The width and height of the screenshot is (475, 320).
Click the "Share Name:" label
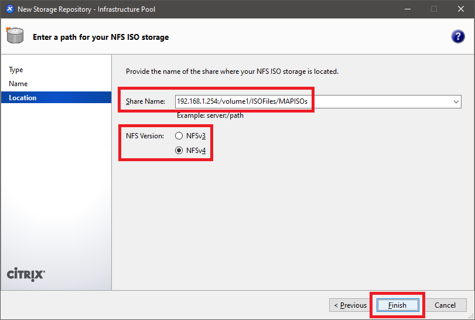pyautogui.click(x=145, y=102)
